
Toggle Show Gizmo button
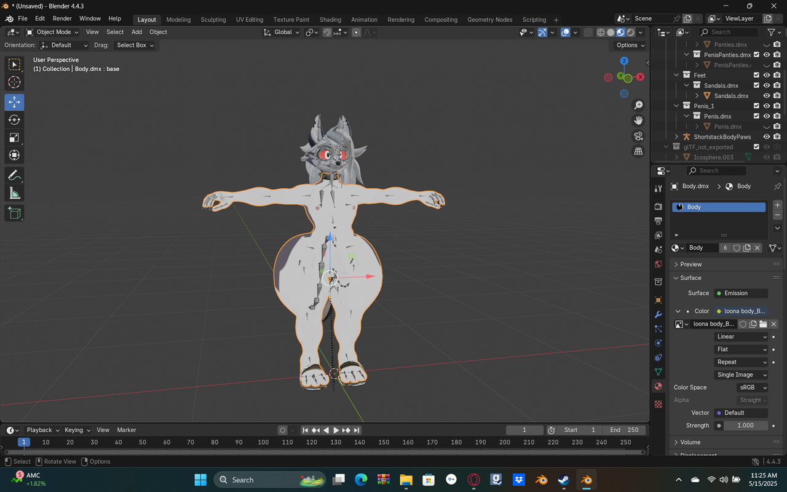[542, 32]
